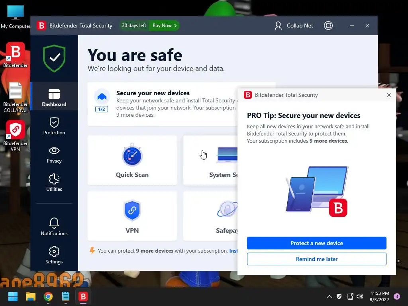
Task: Click the Install link in footer message
Action: [x=233, y=251]
